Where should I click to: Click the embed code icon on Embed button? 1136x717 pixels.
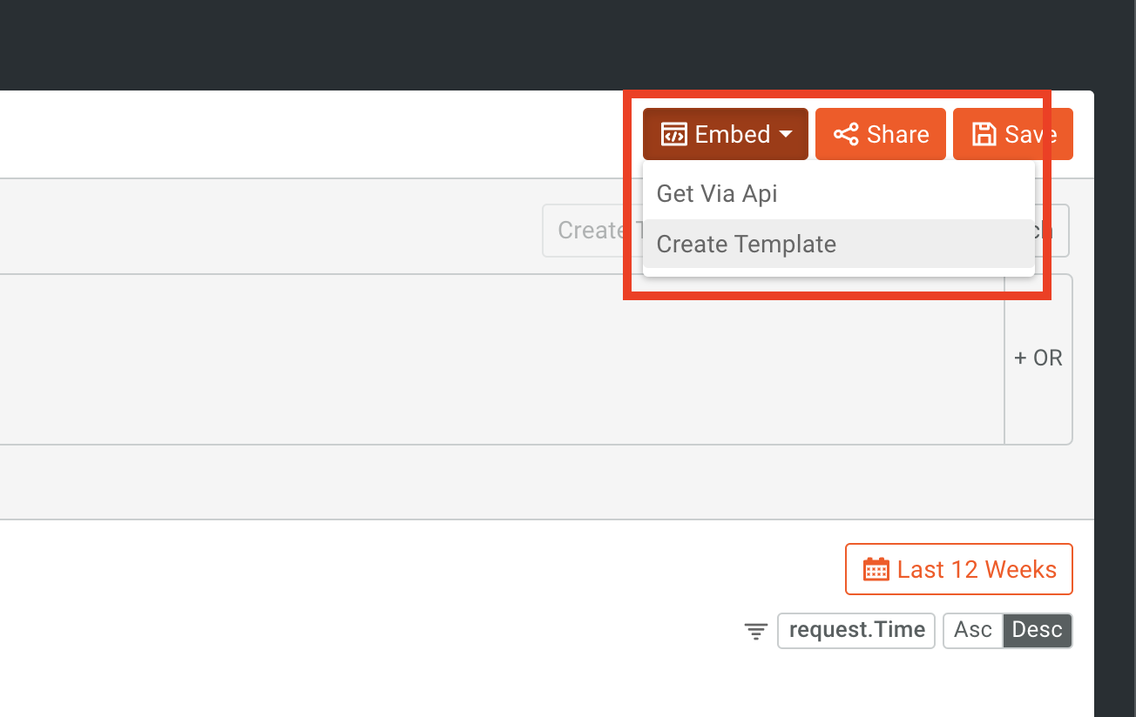pos(675,133)
